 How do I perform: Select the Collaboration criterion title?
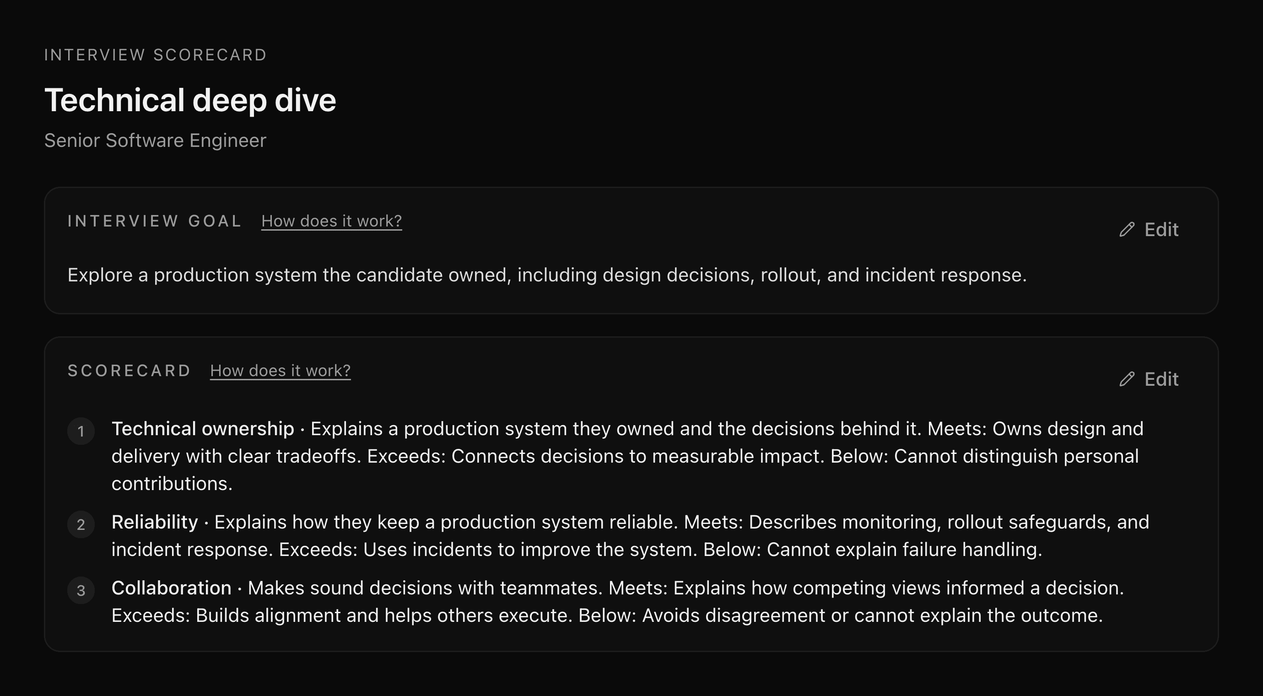[x=172, y=588]
